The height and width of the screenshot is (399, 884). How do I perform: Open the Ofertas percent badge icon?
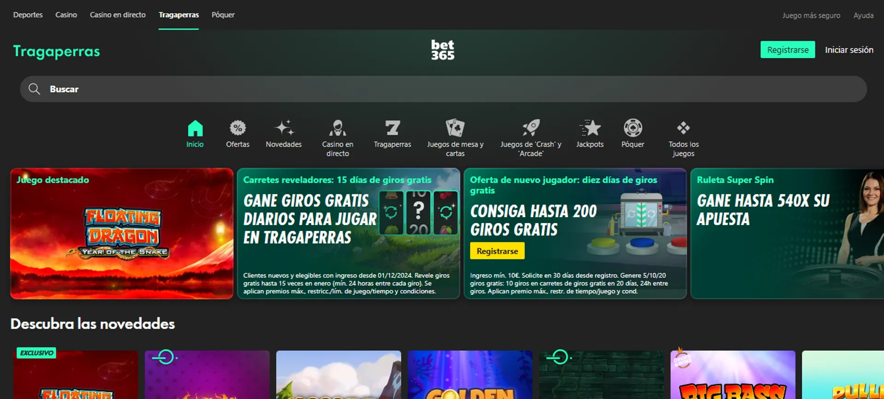pyautogui.click(x=238, y=128)
